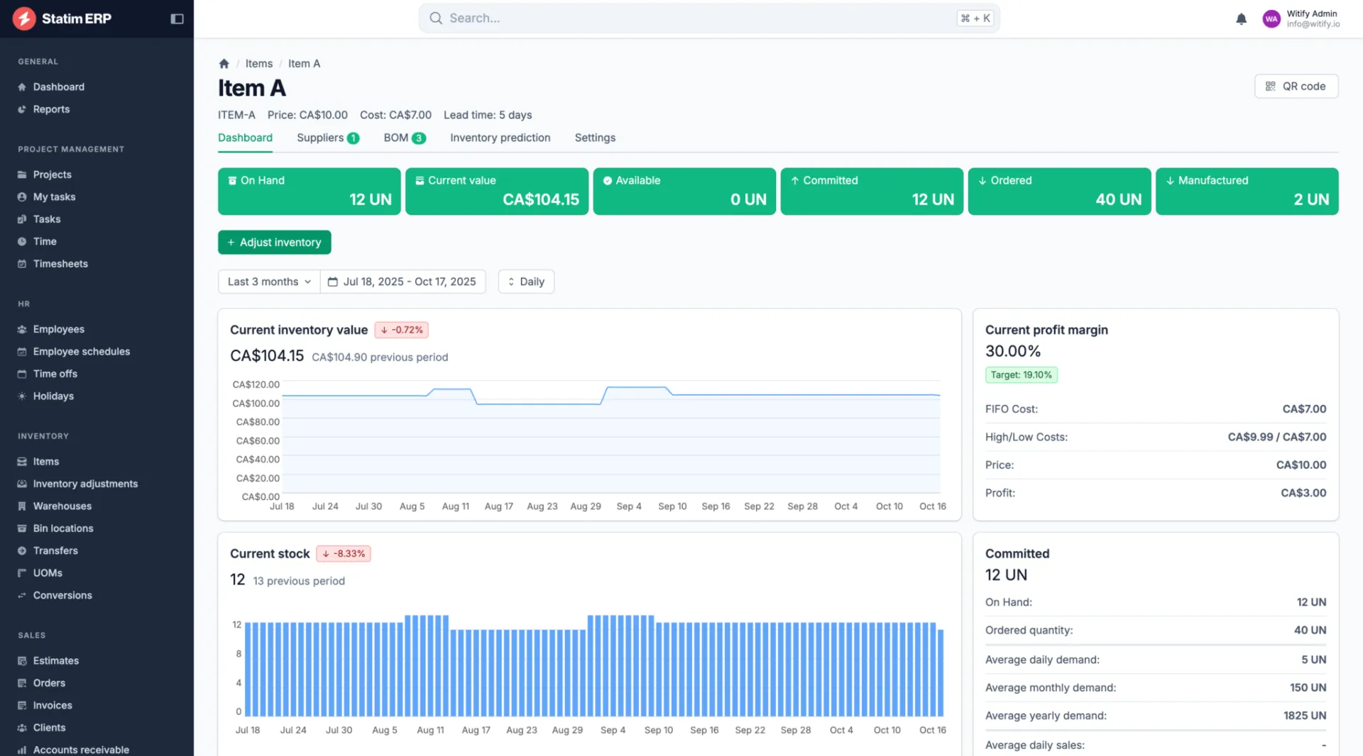
Task: Click the Dashboard sidebar icon
Action: point(22,87)
